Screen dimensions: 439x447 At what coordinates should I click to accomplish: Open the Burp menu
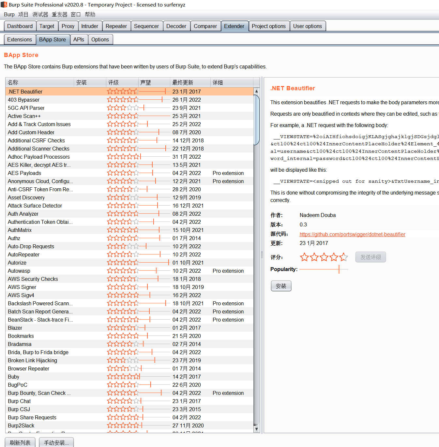click(9, 14)
